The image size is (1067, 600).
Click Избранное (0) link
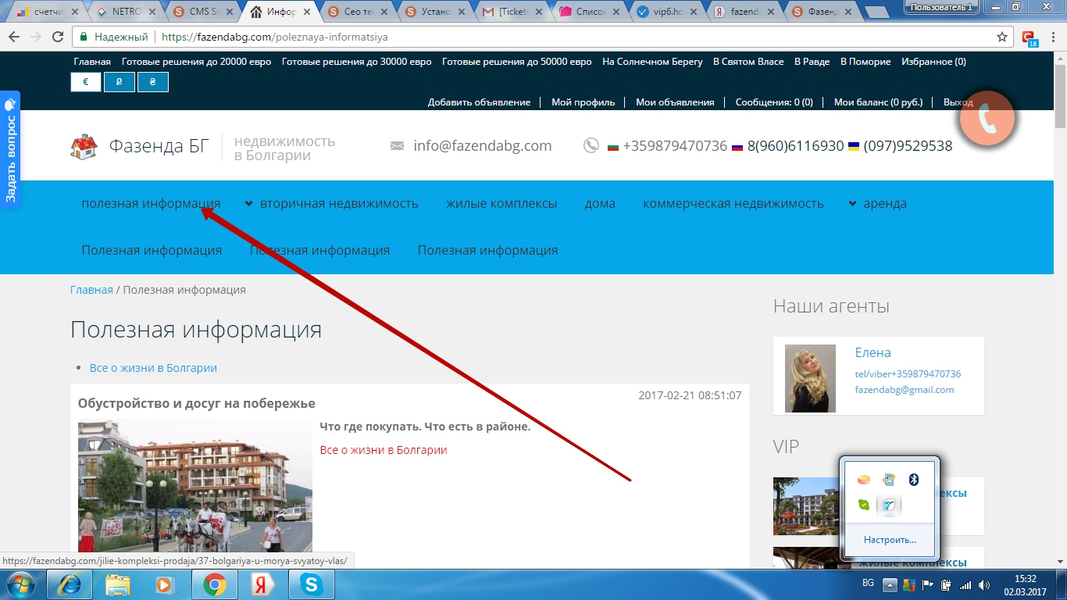pos(933,62)
